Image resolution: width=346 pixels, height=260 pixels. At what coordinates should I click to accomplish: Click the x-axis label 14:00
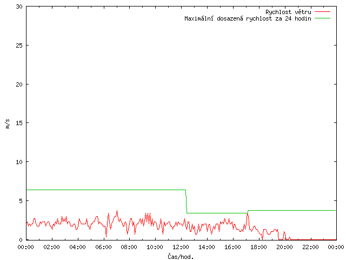207,247
